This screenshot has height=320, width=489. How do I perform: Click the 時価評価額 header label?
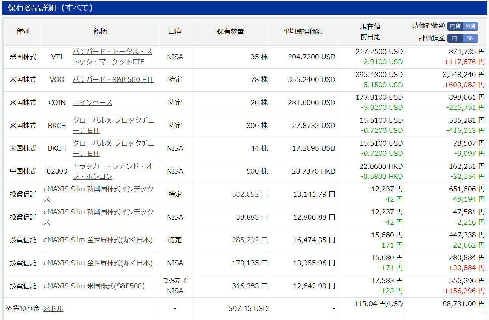coord(429,26)
